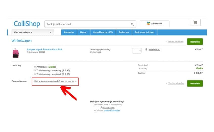Click the search field for artikel of merk
The image size is (214, 132).
pyautogui.click(x=87, y=24)
